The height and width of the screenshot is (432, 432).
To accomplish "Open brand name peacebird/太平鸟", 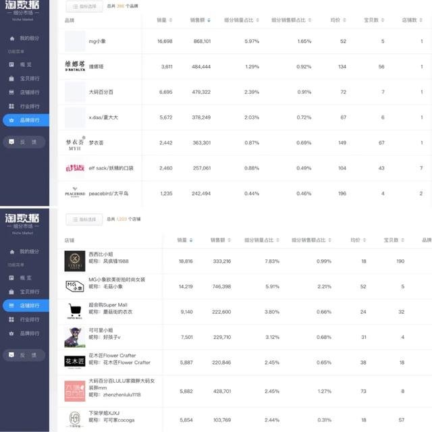I will point(109,194).
